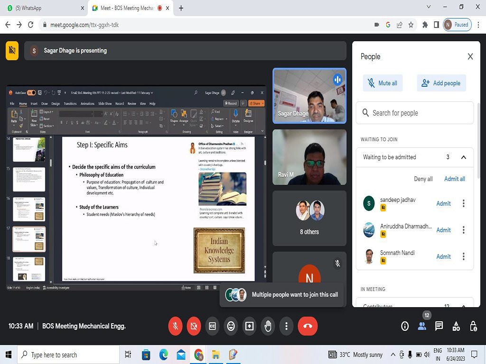
Task: Open the Windows notification center icon
Action: [x=474, y=354]
